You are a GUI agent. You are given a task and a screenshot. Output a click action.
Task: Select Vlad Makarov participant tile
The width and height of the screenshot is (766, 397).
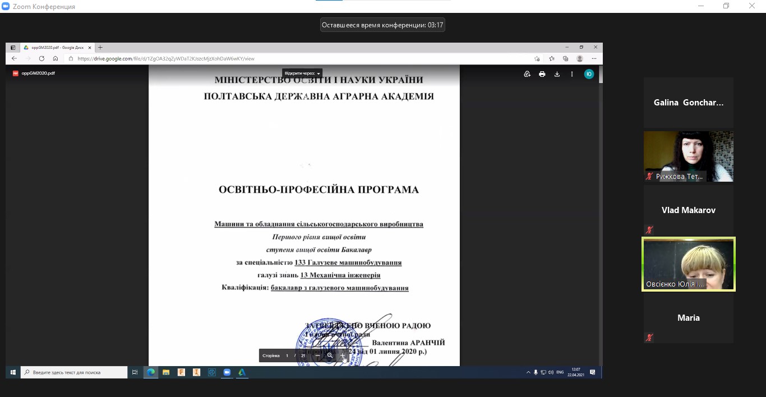689,210
